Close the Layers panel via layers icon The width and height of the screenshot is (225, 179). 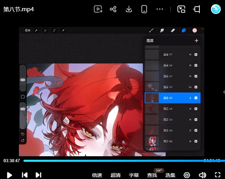click(x=184, y=30)
